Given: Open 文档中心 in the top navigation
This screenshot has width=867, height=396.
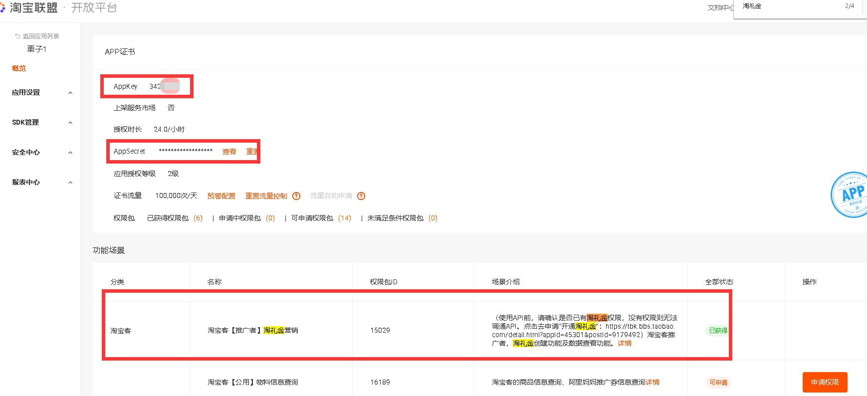Looking at the screenshot, I should pos(720,7).
